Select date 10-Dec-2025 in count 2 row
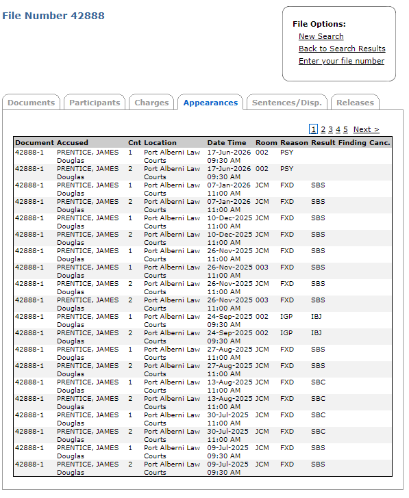Viewport: 409px width, 498px height. (230, 235)
